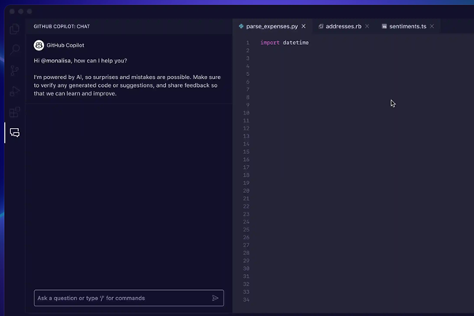474x316 pixels.
Task: Focus the "Ask a question" chat input
Action: pyautogui.click(x=122, y=298)
